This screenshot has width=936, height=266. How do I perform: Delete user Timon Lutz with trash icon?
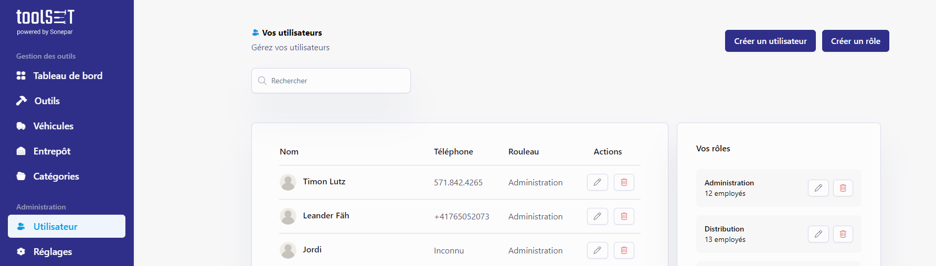click(x=624, y=182)
